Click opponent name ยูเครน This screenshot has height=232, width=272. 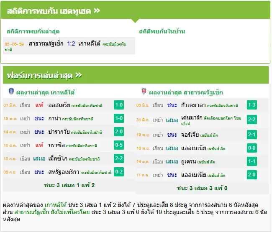189,162
